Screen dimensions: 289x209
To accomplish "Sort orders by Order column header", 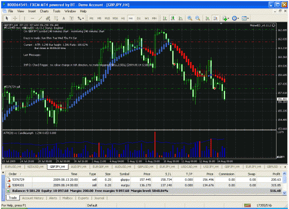I will click(x=13, y=174).
